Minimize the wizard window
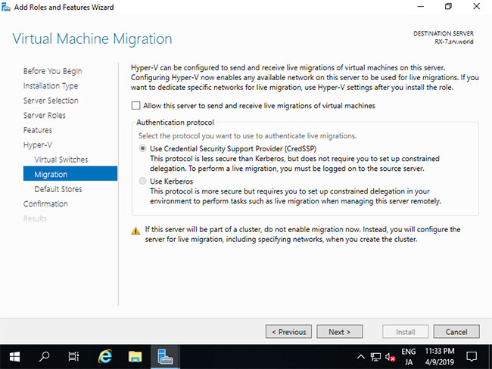The image size is (492, 369). (x=420, y=6)
